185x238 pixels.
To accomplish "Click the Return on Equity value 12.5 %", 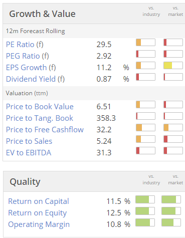I will point(118,213).
